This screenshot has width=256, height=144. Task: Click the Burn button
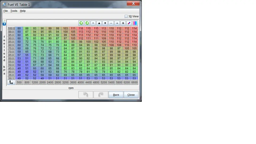116,95
